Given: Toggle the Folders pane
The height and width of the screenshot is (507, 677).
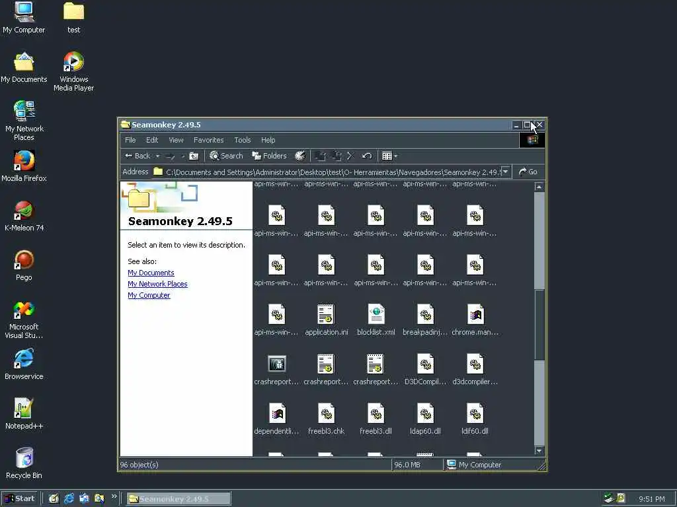Looking at the screenshot, I should tap(270, 156).
